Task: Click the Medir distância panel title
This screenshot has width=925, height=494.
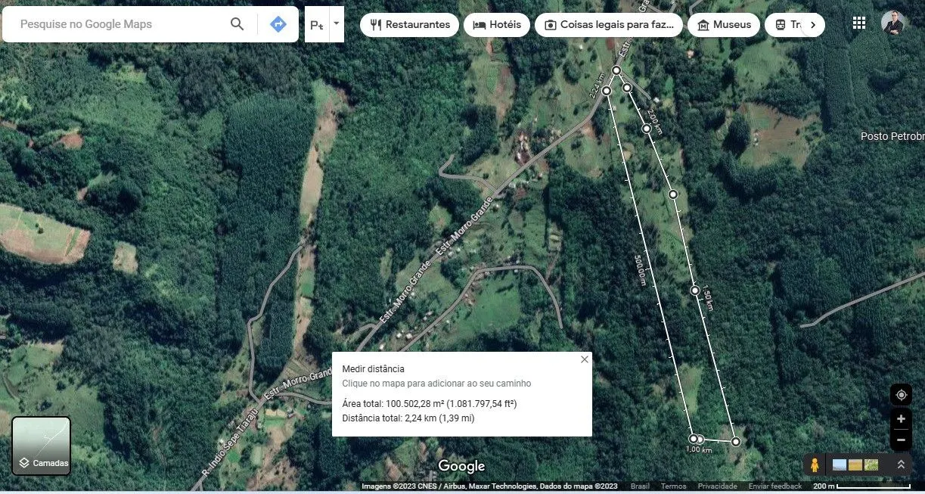Action: tap(373, 369)
